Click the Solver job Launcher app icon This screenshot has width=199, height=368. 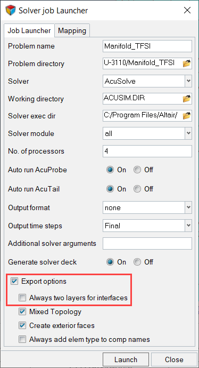pyautogui.click(x=11, y=11)
